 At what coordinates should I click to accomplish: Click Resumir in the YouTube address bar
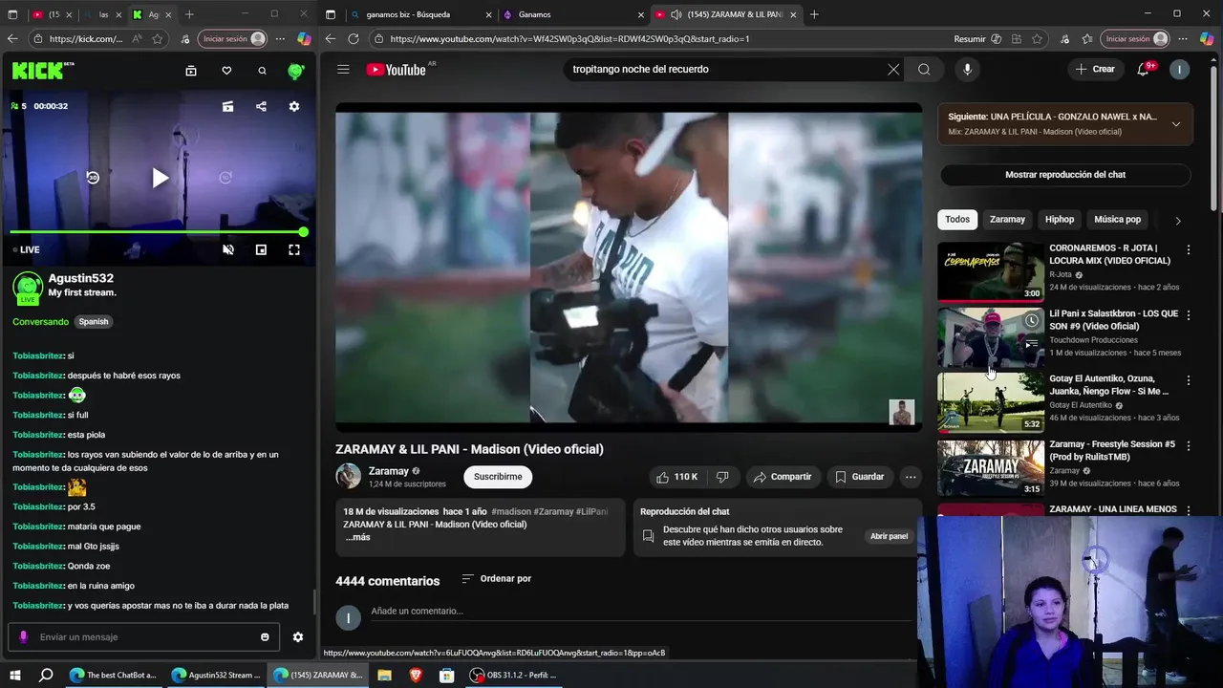977,39
